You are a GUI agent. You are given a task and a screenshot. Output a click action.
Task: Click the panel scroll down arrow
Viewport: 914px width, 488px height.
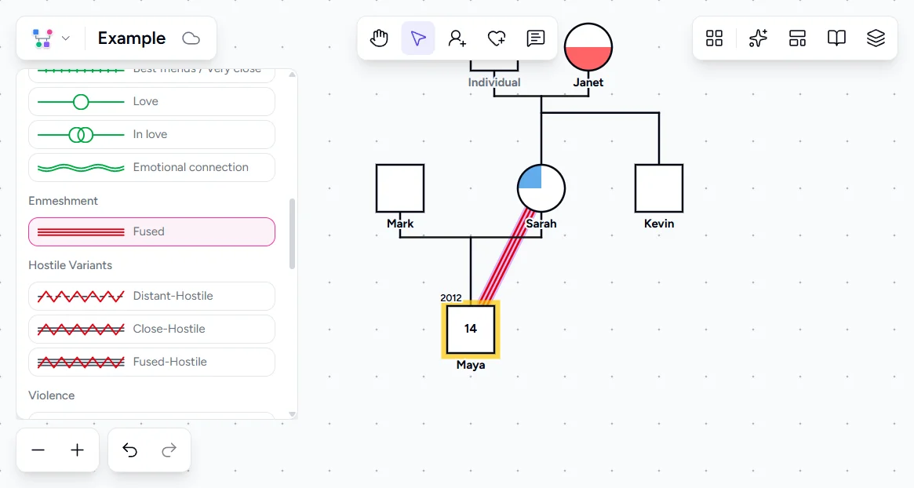[292, 414]
